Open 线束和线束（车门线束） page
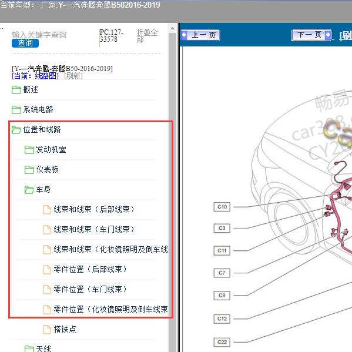Viewport: 352px width, 352px height. tap(94, 229)
